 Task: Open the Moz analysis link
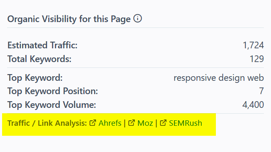coord(145,123)
